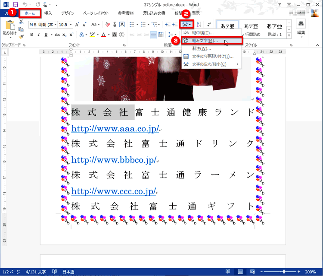Click the Word Help question mark icon
Image resolution: width=323 pixels, height=276 pixels.
coord(280,5)
